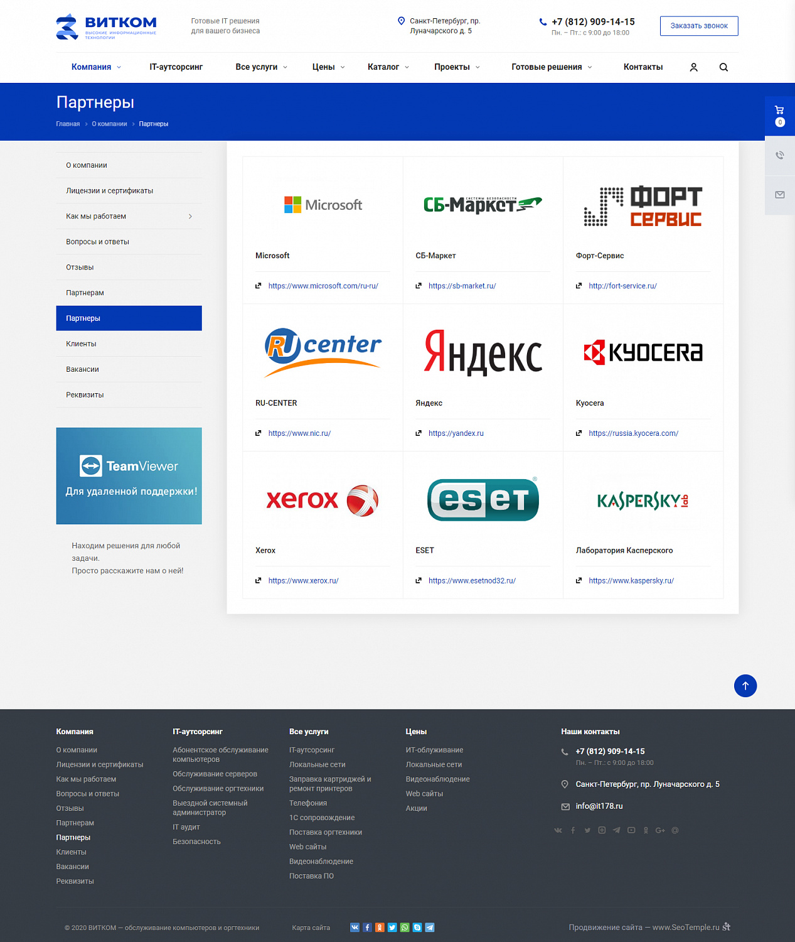
Task: Click the SeoTemple logo icon in footer
Action: click(727, 927)
